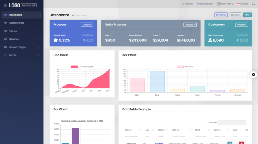Click the Blue bar in Bar Chart
The width and height of the screenshot is (258, 144).
pos(157,82)
